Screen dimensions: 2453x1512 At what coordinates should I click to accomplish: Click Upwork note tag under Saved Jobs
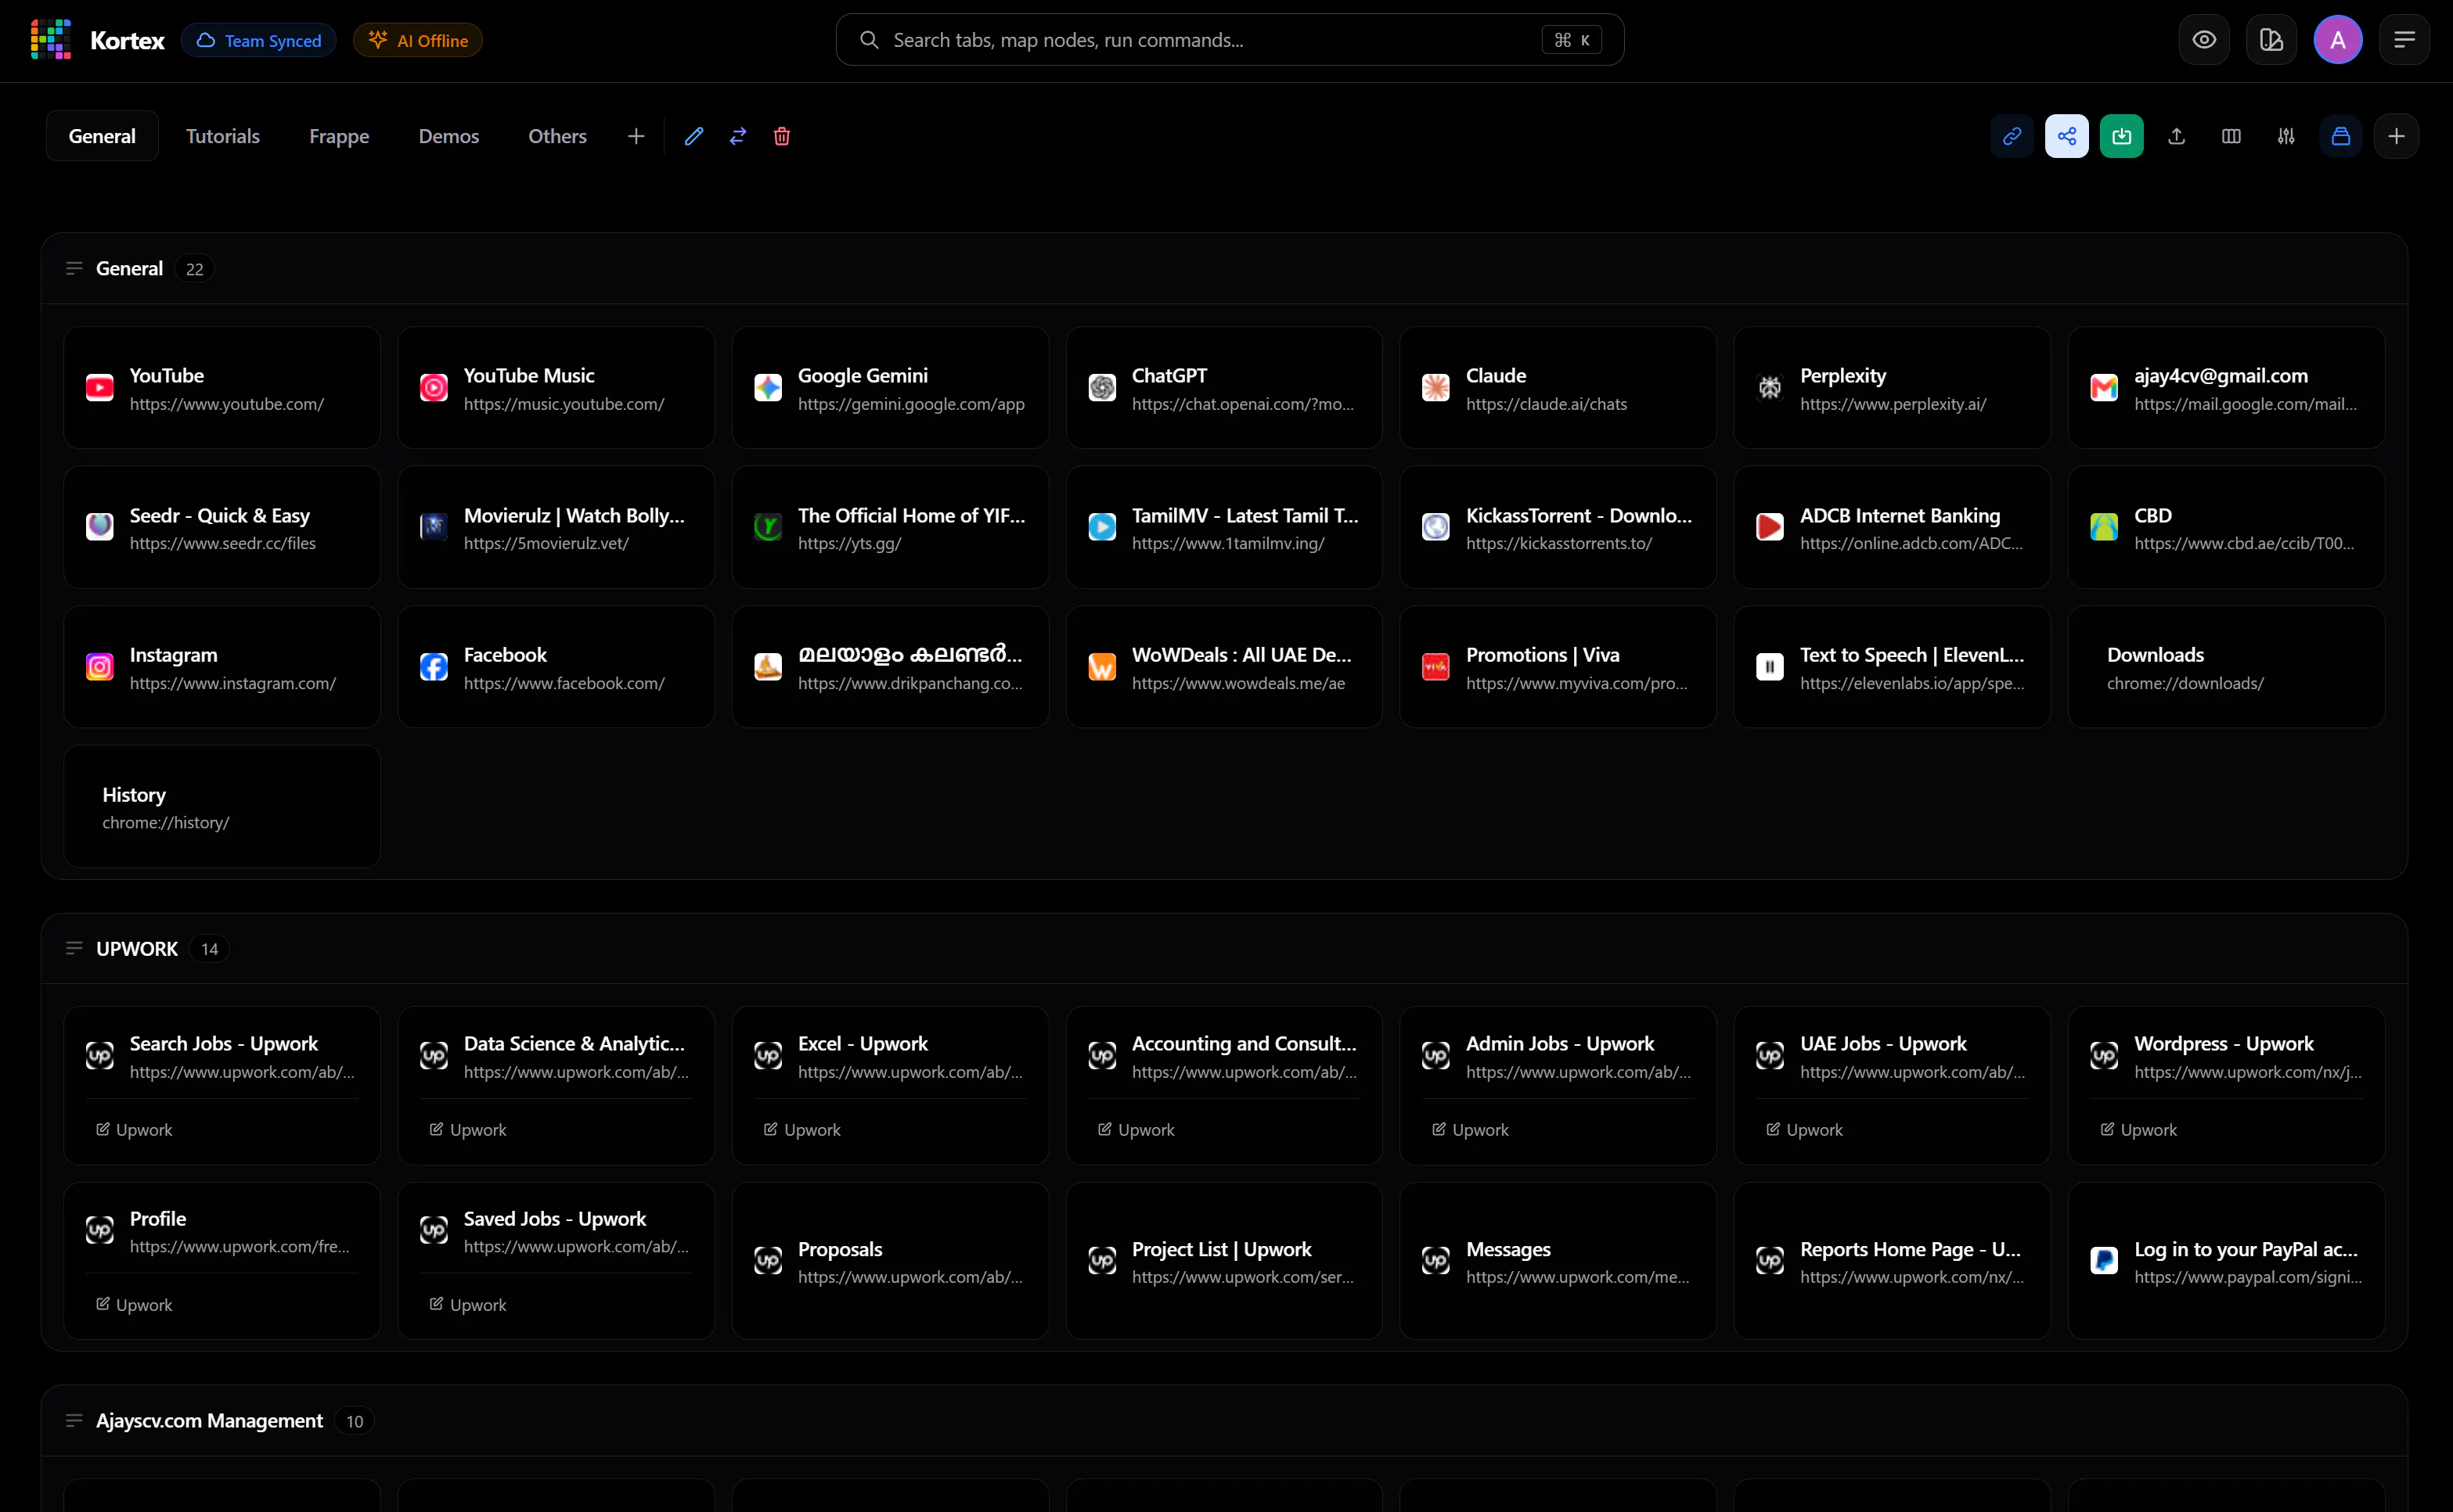[468, 1304]
